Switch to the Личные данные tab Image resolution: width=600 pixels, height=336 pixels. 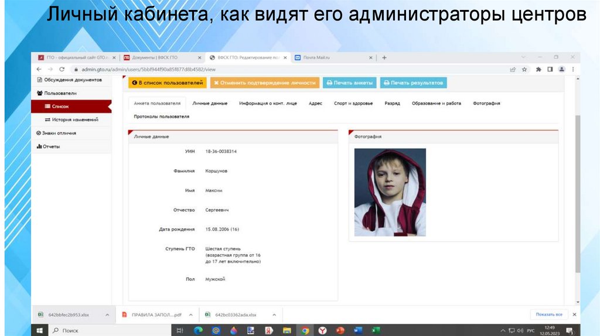coord(210,103)
